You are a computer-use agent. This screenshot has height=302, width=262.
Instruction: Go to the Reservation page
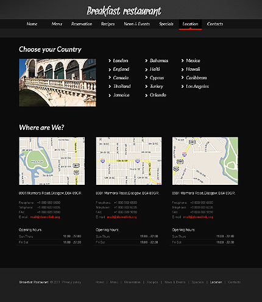[x=82, y=24]
